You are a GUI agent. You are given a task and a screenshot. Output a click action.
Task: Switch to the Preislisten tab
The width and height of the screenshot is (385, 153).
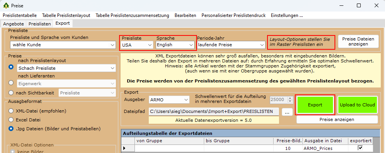[40, 24]
